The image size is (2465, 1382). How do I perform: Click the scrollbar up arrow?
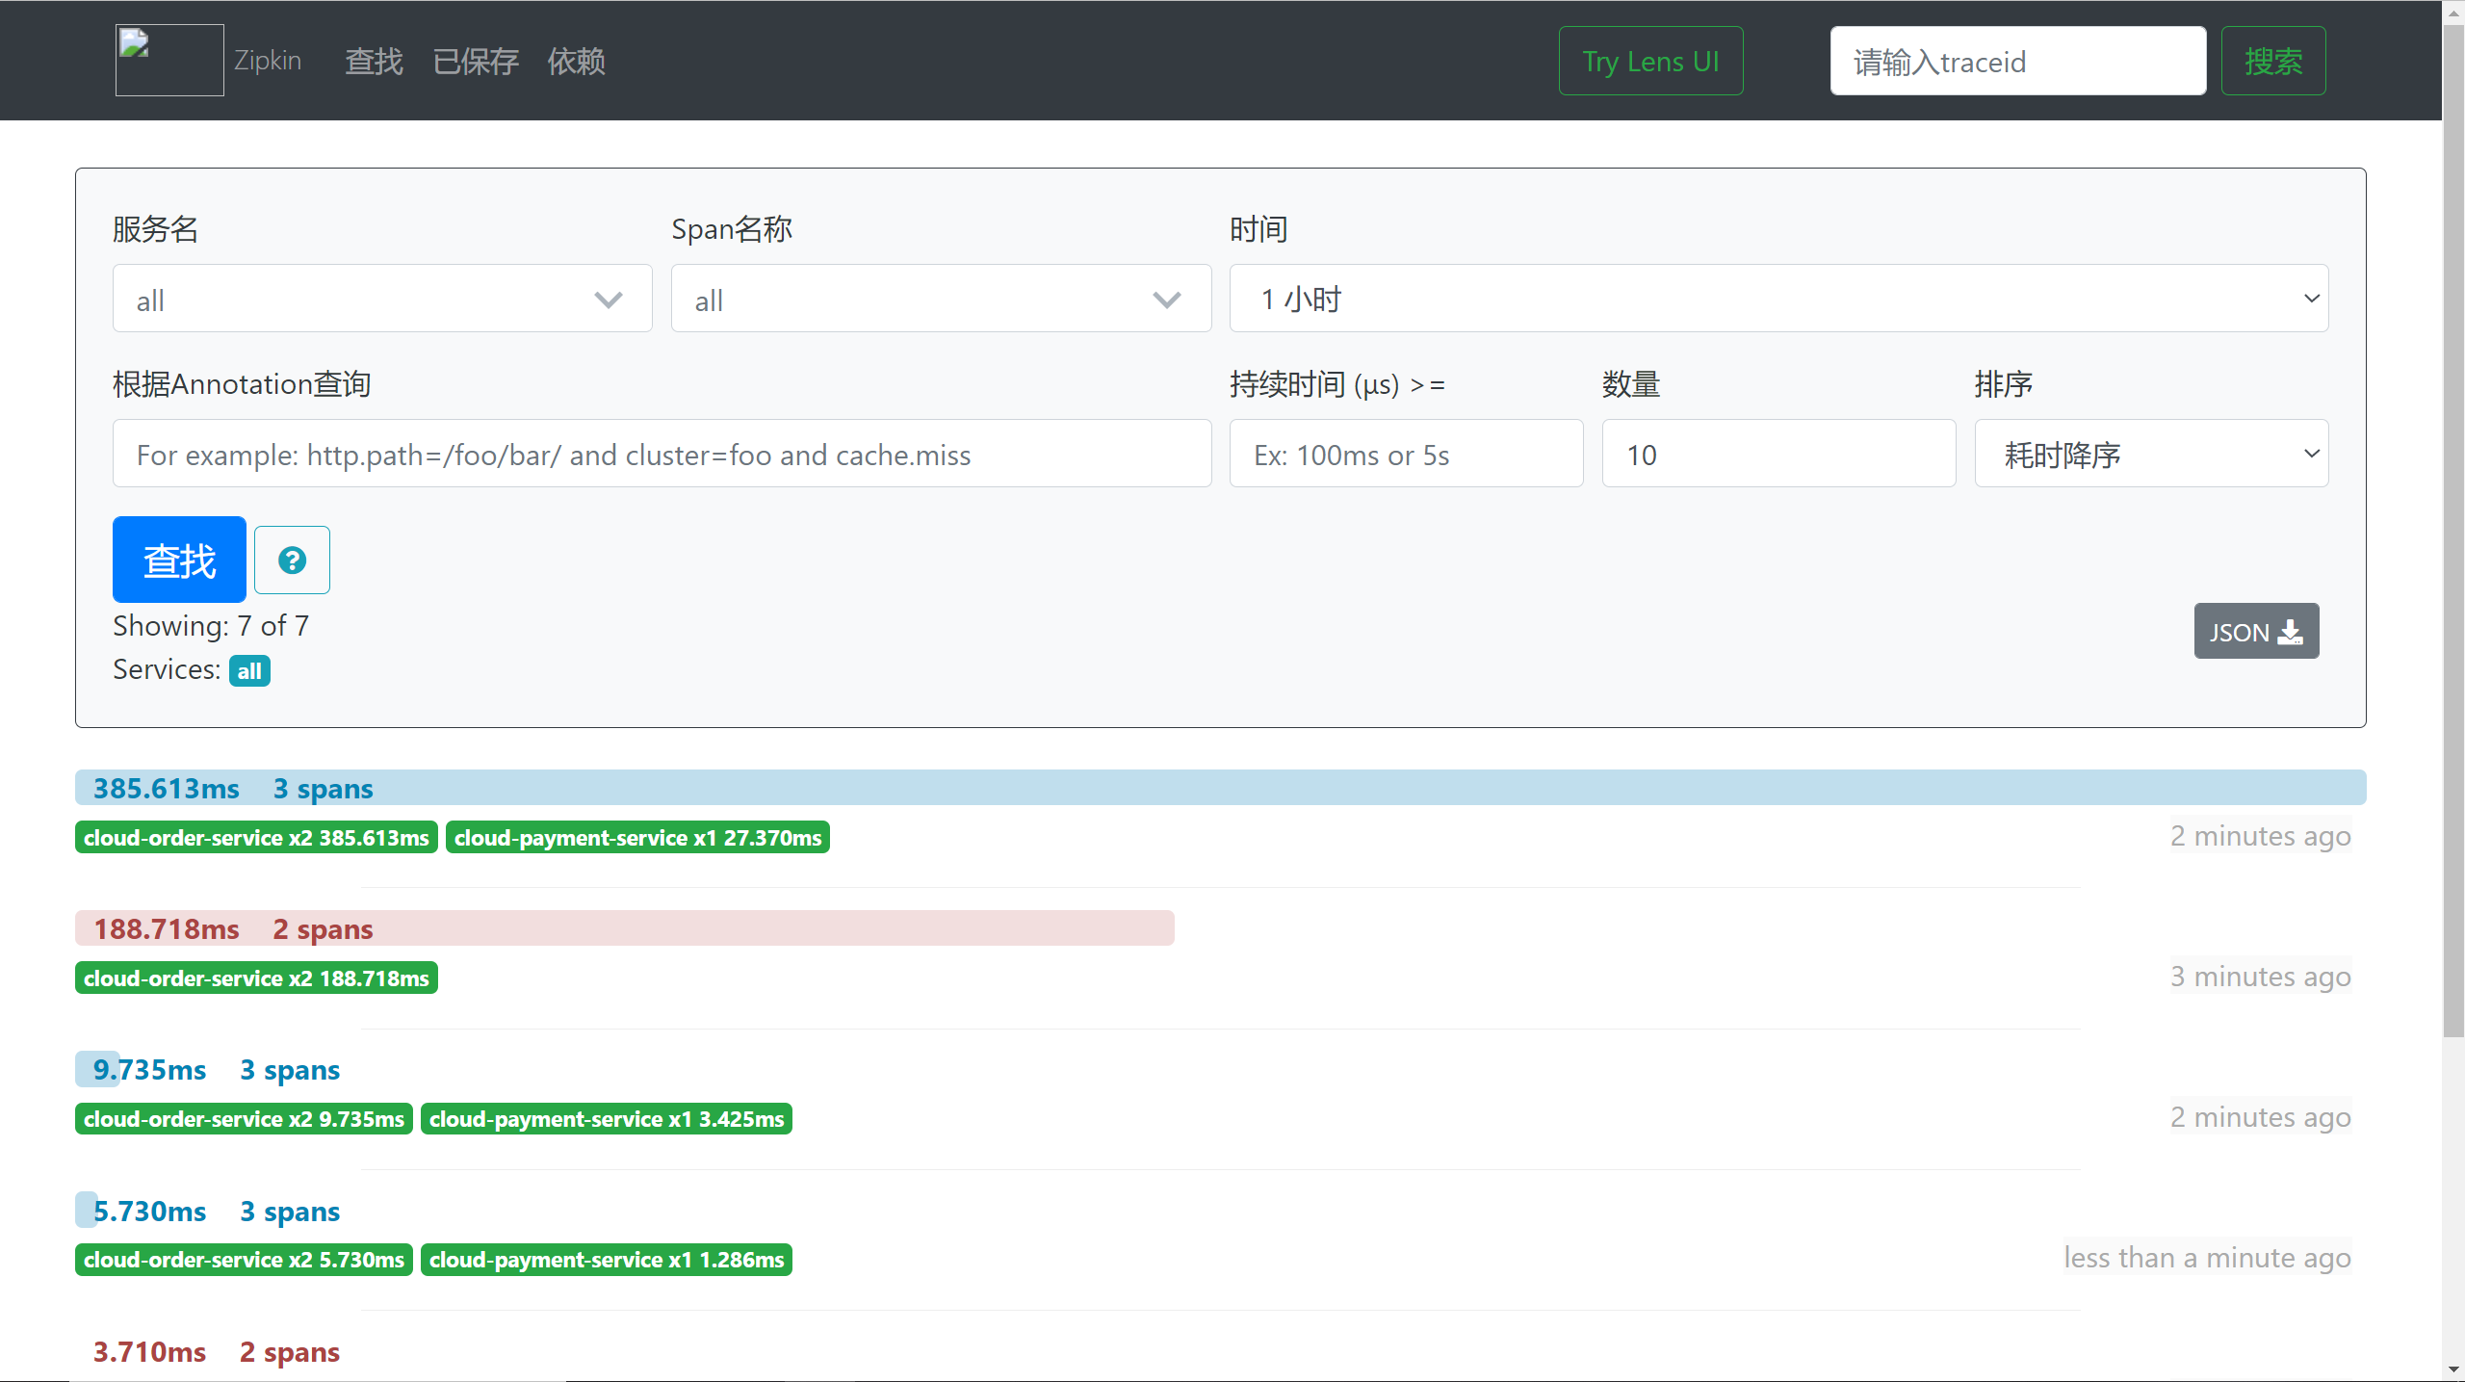[x=2452, y=12]
